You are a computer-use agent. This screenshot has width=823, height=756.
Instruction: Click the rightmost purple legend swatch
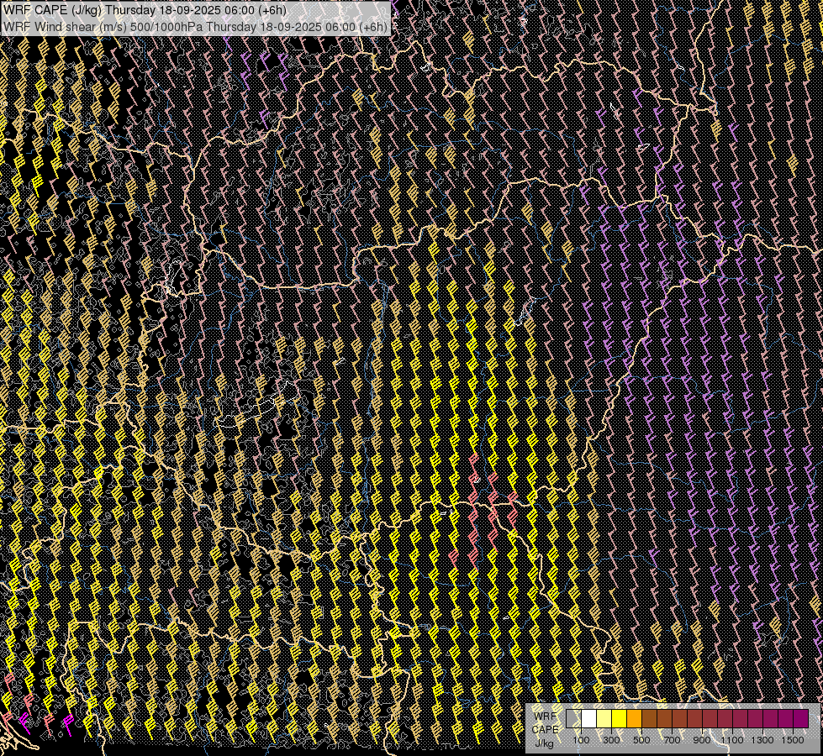pos(800,719)
